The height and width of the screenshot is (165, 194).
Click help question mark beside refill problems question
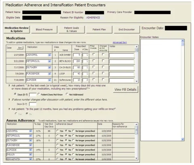tap(9, 109)
